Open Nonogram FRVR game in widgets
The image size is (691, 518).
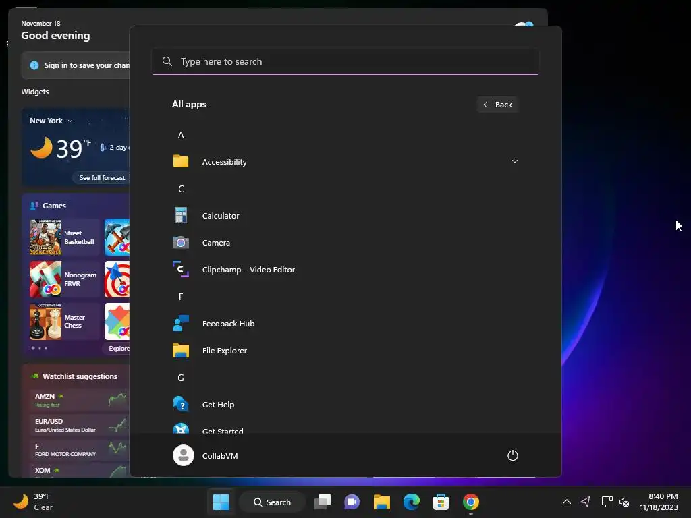tap(65, 280)
